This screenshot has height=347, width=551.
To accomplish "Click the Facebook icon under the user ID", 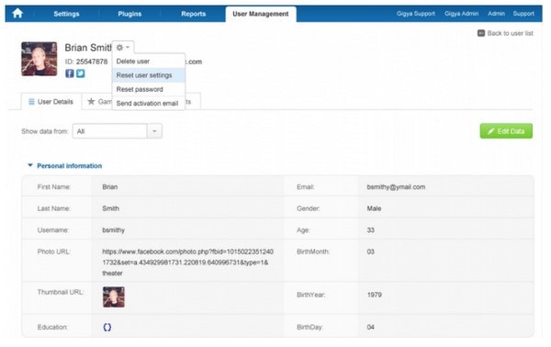I will click(x=70, y=73).
